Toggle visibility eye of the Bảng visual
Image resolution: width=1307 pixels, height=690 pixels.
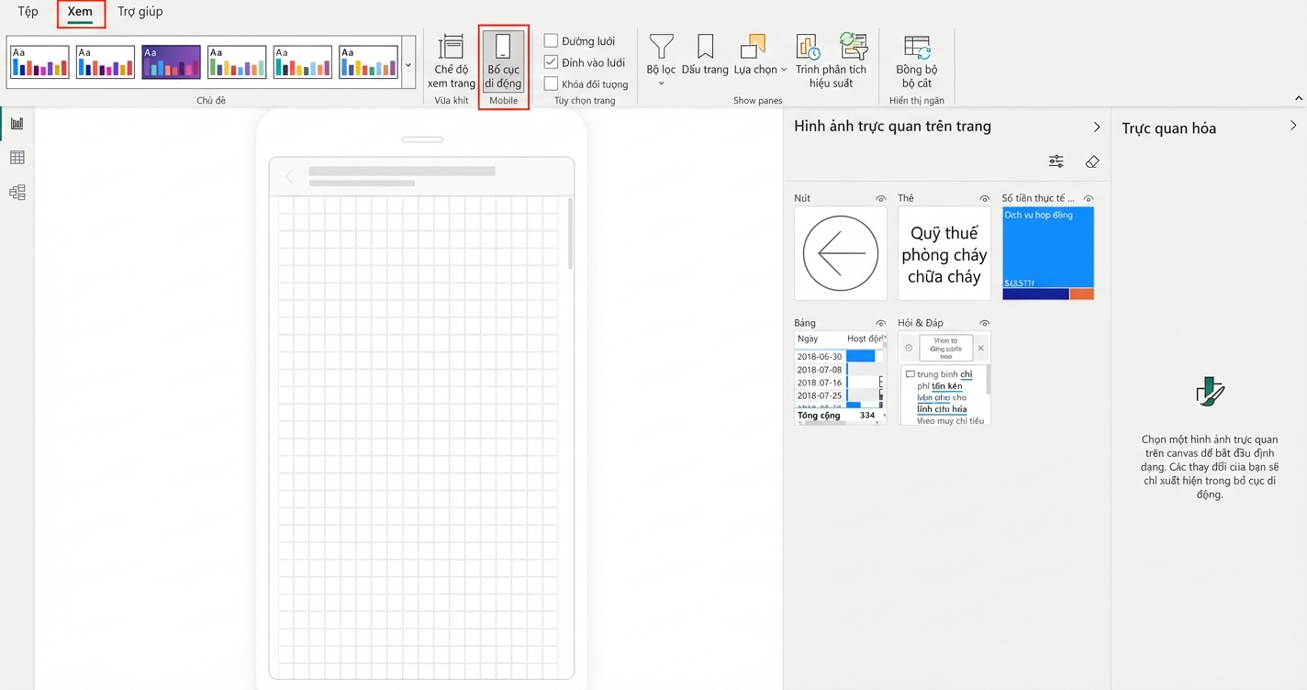[881, 323]
